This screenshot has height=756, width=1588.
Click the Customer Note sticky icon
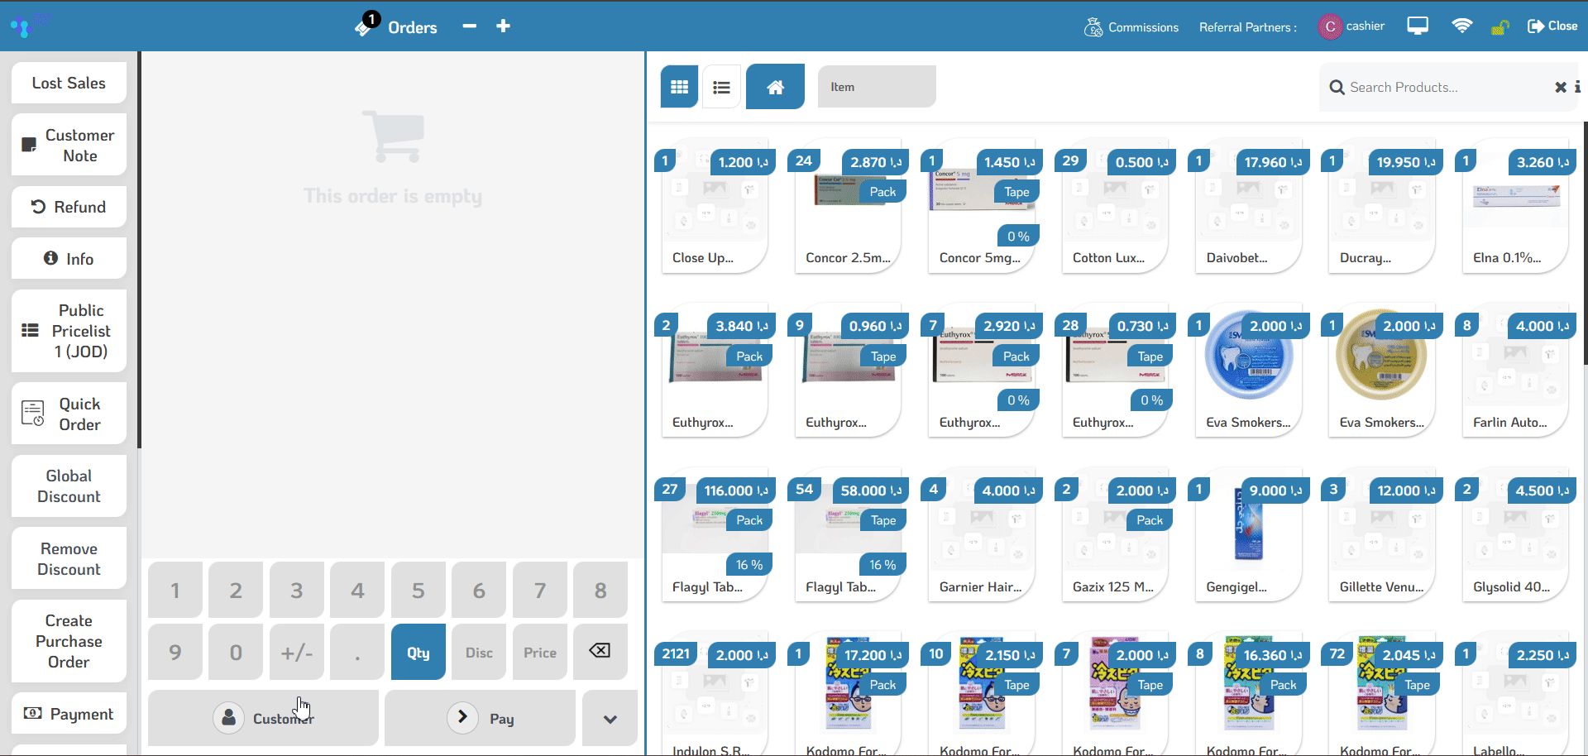[x=29, y=145]
